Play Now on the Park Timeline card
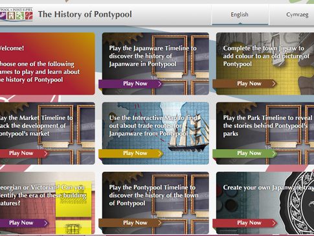 point(245,154)
